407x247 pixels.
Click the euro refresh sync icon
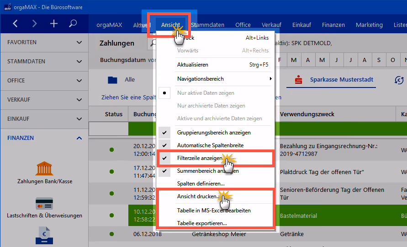tap(399, 80)
